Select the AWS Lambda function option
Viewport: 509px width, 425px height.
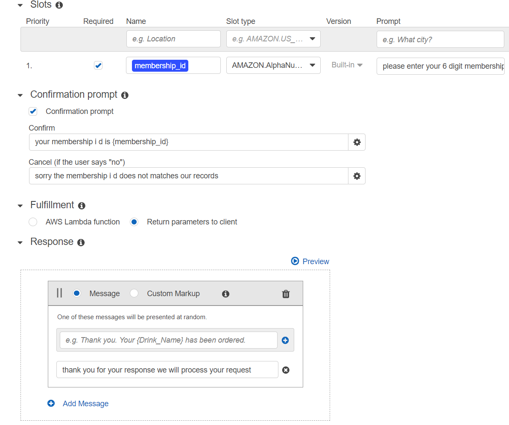pyautogui.click(x=33, y=222)
